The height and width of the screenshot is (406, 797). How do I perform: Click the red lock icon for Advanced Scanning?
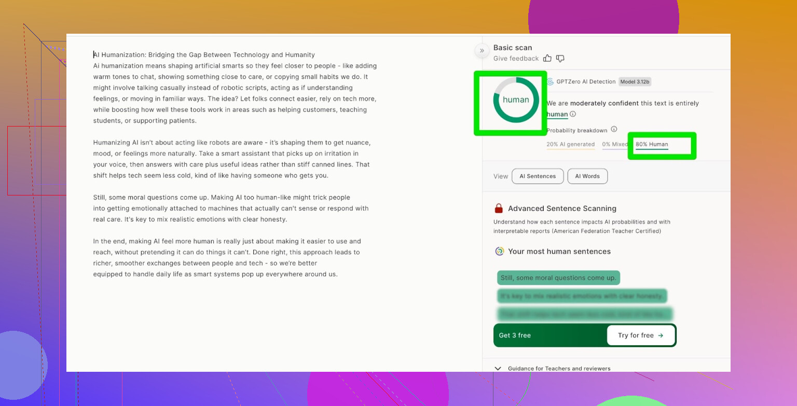pyautogui.click(x=499, y=208)
